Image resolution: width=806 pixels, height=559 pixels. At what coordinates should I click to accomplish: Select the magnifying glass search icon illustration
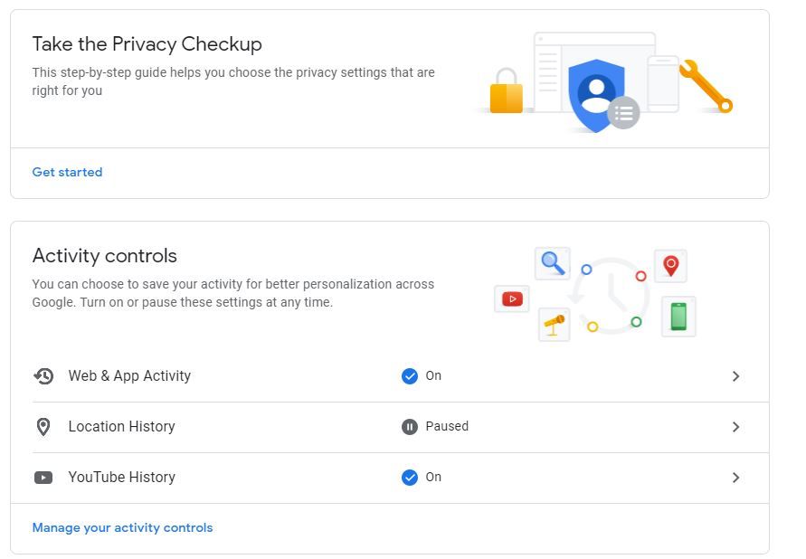[x=552, y=263]
